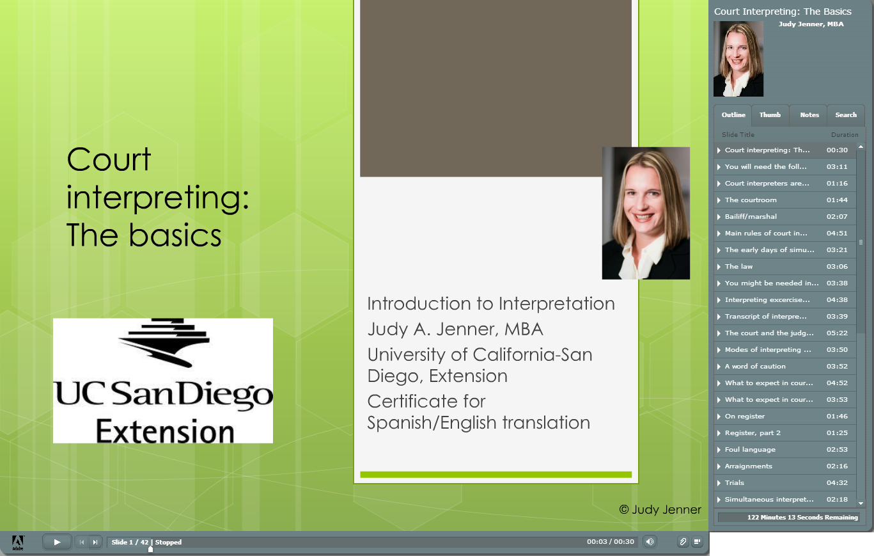The width and height of the screenshot is (874, 556).
Task: Open the Search tab
Action: [846, 115]
